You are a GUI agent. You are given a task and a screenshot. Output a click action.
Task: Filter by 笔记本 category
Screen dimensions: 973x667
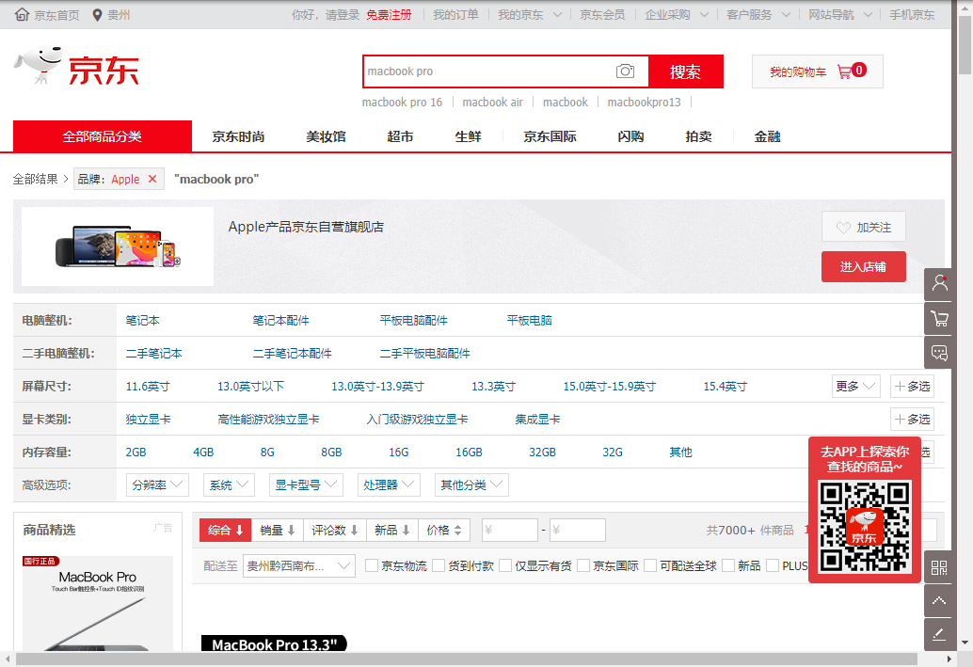pos(143,321)
